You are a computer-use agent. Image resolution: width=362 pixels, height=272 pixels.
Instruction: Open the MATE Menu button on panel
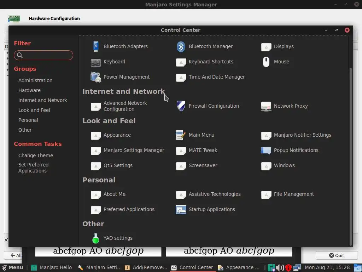coord(12,268)
